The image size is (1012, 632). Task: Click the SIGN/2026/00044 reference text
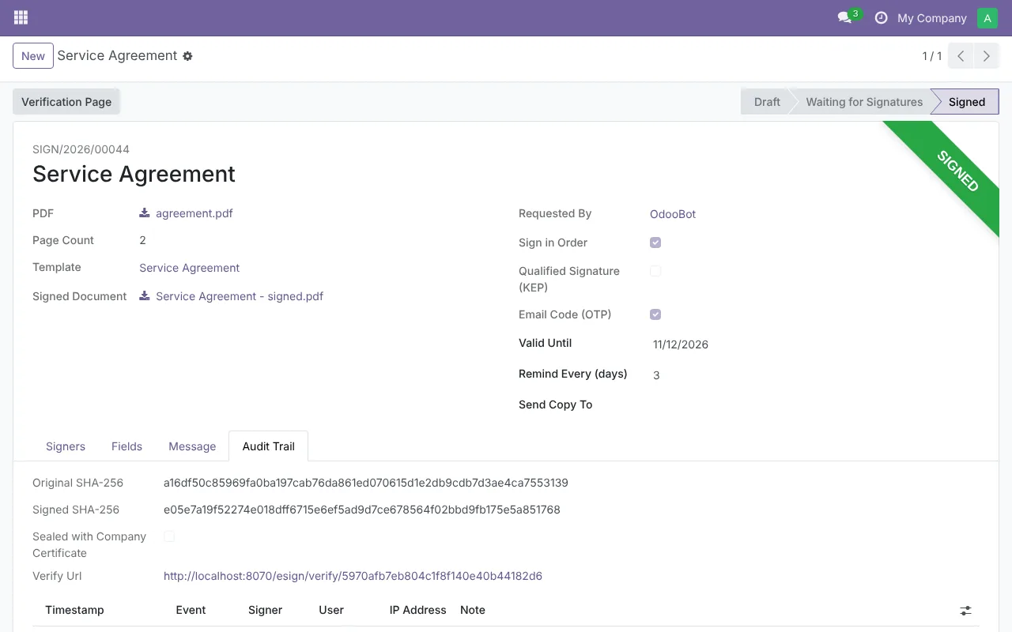(x=81, y=149)
